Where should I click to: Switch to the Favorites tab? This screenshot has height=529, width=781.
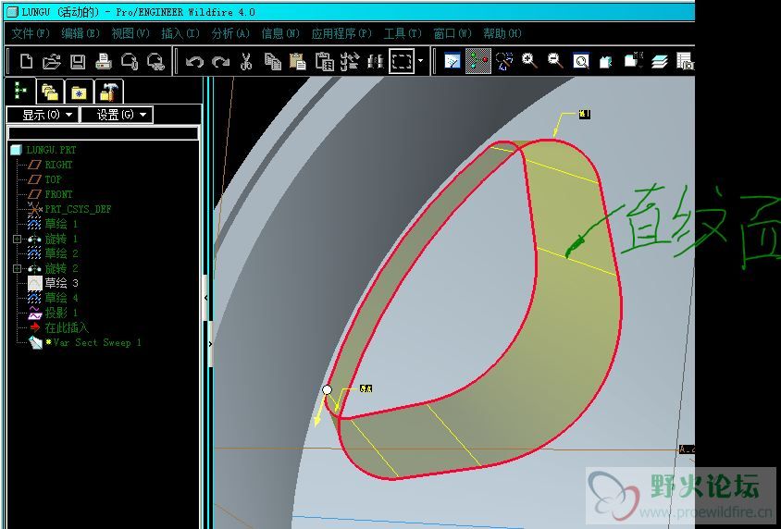point(80,92)
